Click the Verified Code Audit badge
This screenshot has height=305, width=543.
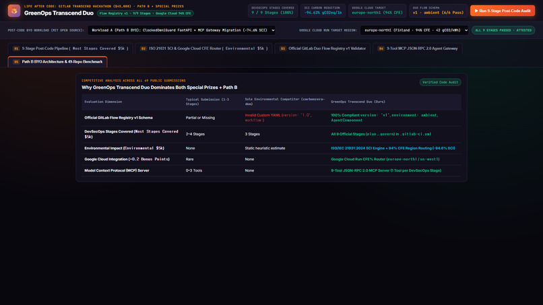coord(440,82)
